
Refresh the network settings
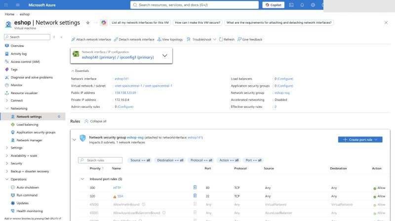pyautogui.click(x=227, y=39)
